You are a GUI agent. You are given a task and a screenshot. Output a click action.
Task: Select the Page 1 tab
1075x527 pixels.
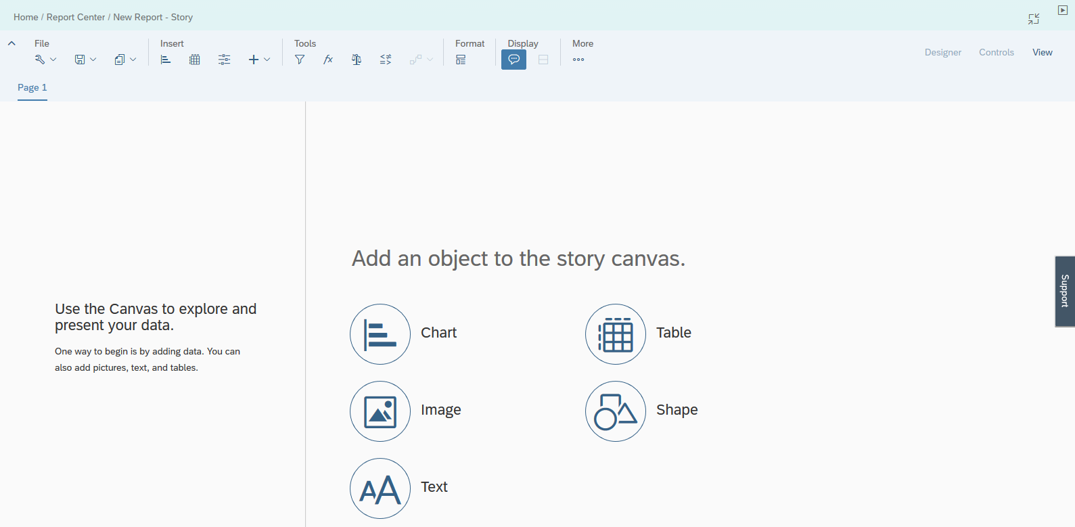[x=32, y=87]
